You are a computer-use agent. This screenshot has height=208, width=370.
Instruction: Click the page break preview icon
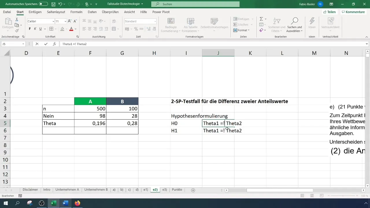(321, 196)
